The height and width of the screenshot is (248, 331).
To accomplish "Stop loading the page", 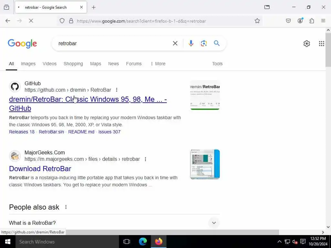I will [31, 21].
